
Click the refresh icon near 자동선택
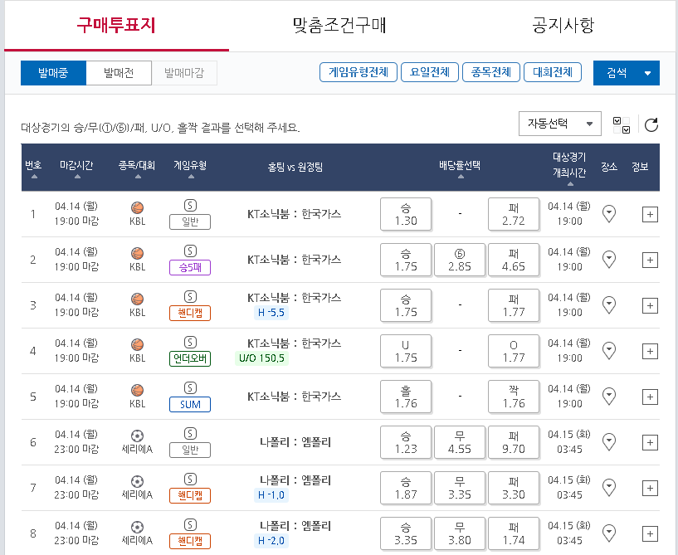(x=652, y=123)
